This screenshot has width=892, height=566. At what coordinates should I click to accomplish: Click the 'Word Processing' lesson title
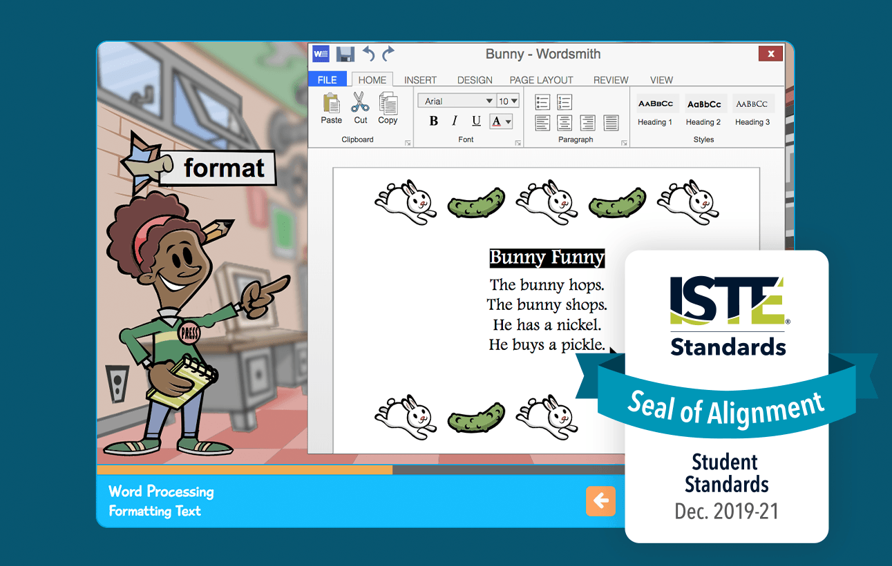[161, 491]
